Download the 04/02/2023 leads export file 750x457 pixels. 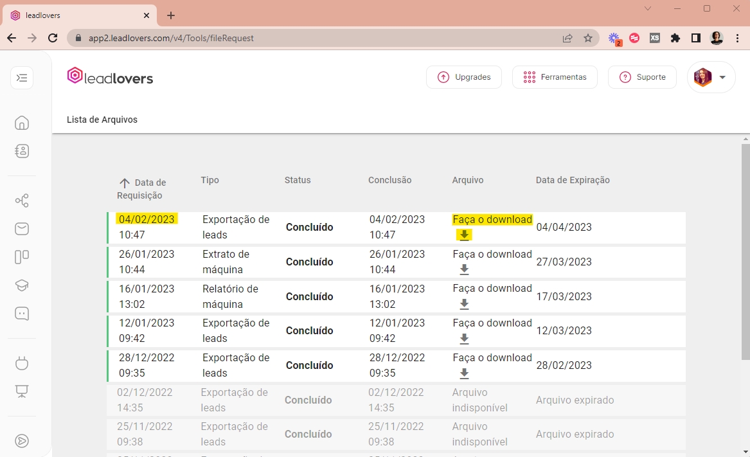464,235
